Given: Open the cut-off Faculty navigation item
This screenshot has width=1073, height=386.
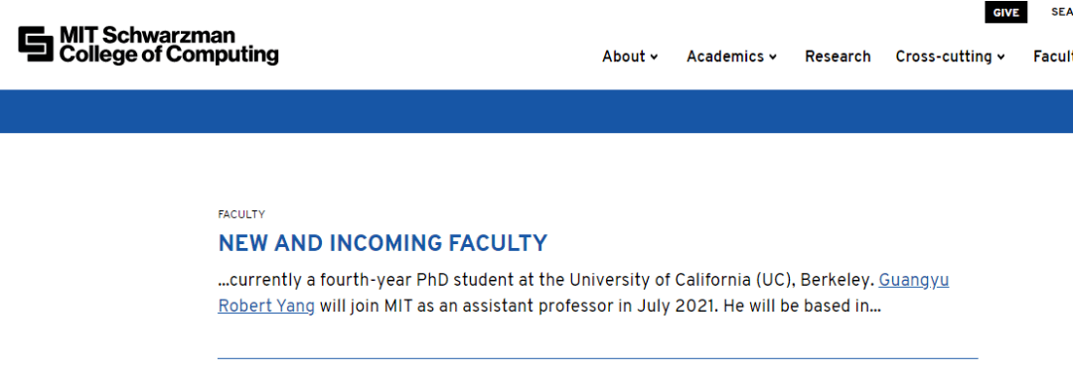Looking at the screenshot, I should tap(1053, 57).
